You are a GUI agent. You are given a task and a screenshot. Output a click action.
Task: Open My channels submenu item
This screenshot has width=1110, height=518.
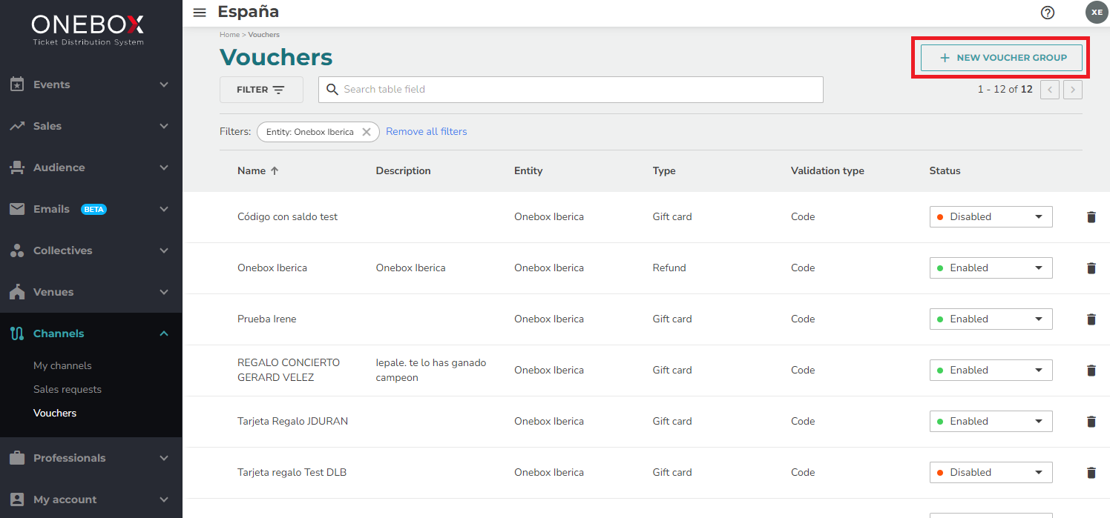[x=62, y=365]
